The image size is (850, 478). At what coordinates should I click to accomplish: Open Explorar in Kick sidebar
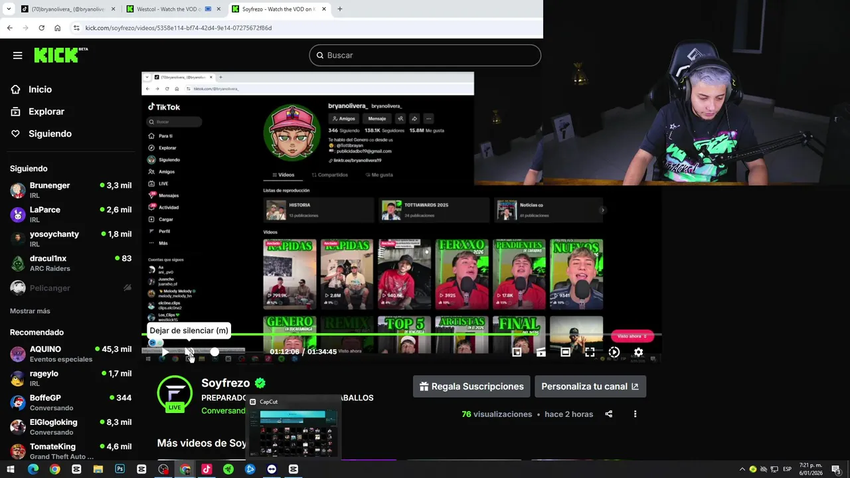(46, 112)
